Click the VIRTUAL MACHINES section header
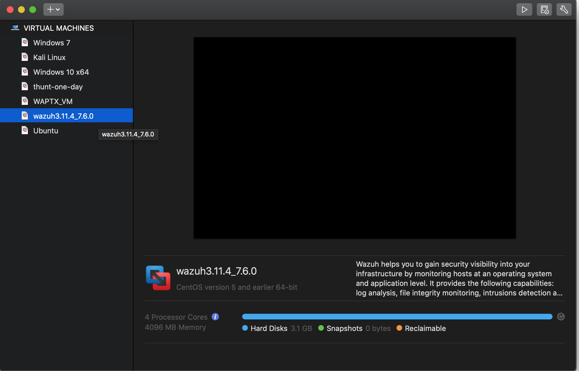Viewport: 579px width, 371px height. click(x=59, y=28)
